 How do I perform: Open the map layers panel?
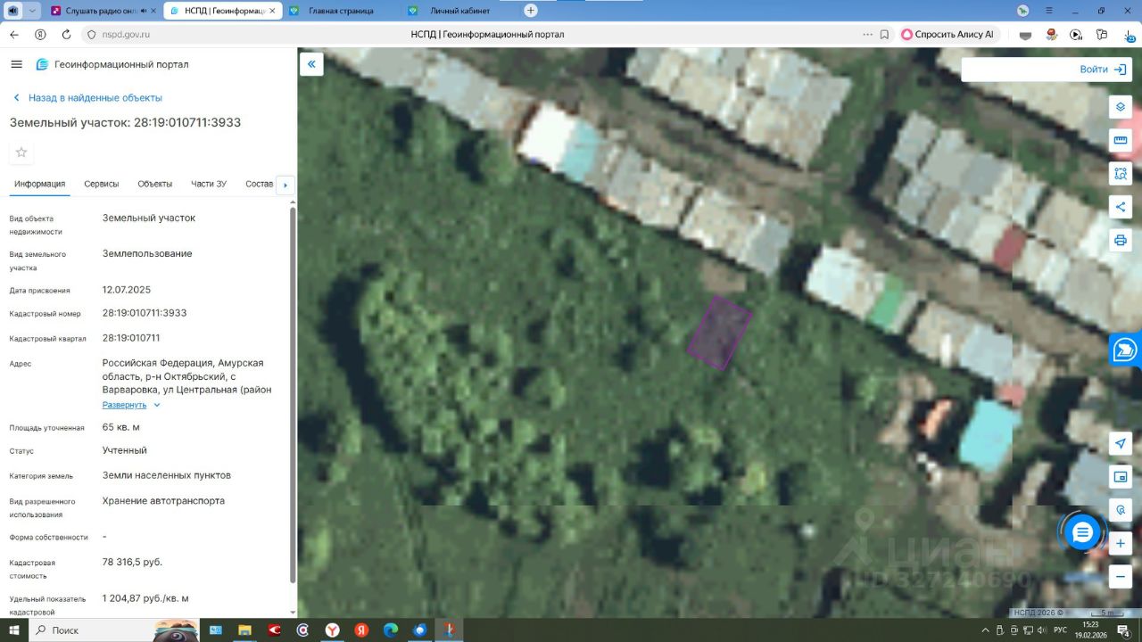(x=1121, y=107)
